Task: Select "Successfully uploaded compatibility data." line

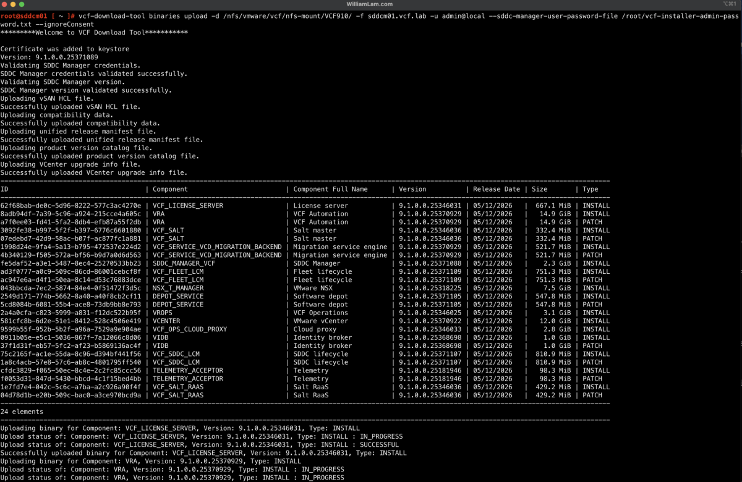Action: [80, 123]
